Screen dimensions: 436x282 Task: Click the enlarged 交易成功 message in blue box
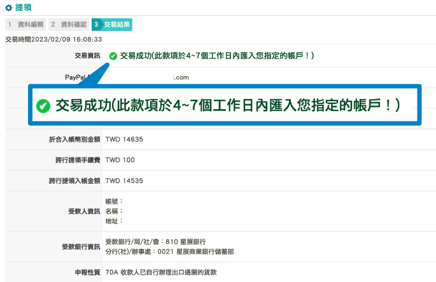click(x=227, y=105)
